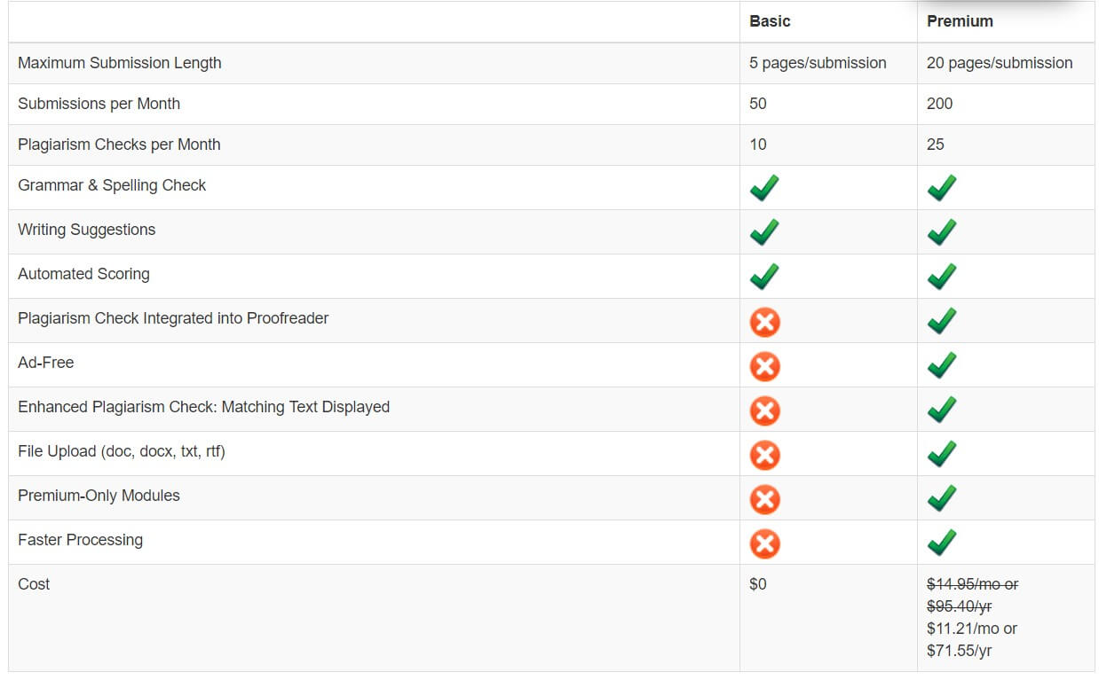
Task: Click the strikethrough $14.95/mo original price
Action: click(x=971, y=584)
